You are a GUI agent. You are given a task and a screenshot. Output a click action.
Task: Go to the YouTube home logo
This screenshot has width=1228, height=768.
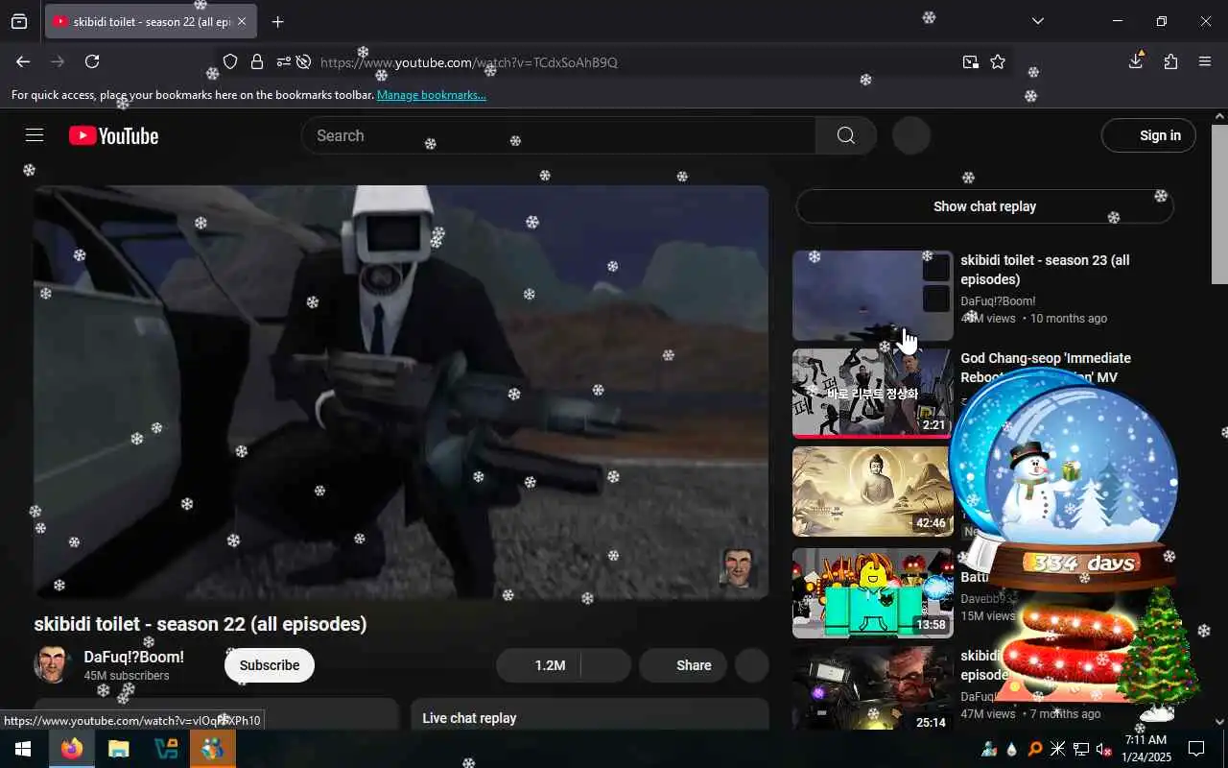(x=113, y=136)
